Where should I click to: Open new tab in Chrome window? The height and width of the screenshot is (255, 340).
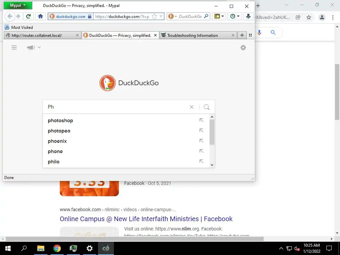[x=258, y=6]
